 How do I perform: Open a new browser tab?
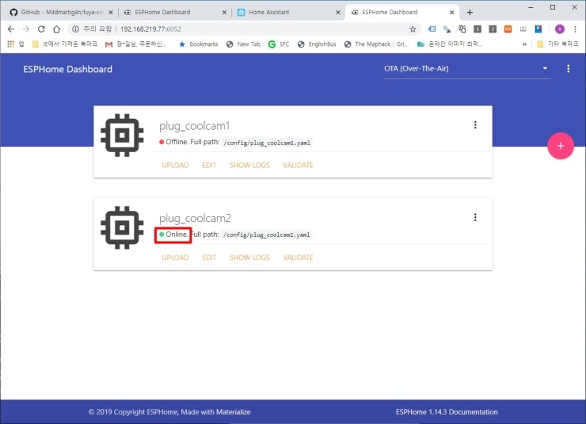click(x=470, y=13)
